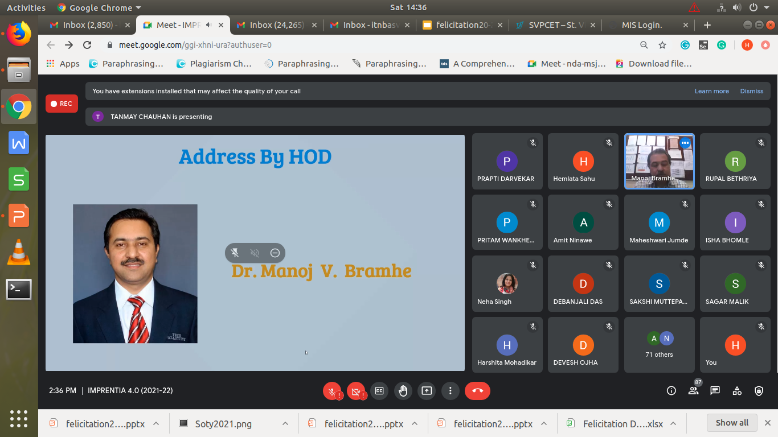Open the activities icon
Viewport: 778px width, 437px height.
point(737,391)
